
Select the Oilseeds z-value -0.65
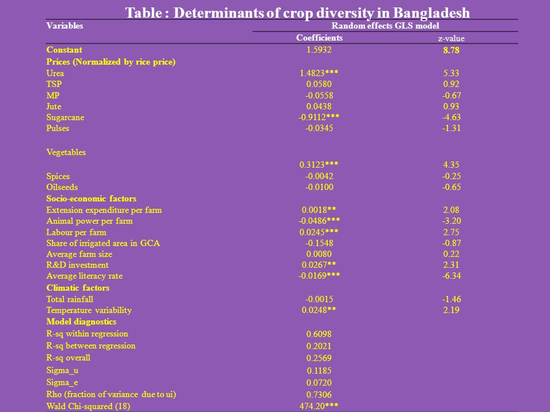(451, 187)
